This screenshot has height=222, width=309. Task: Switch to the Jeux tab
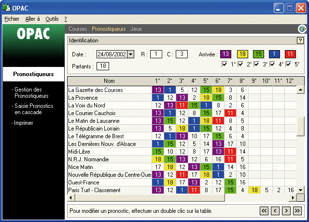tap(136, 29)
